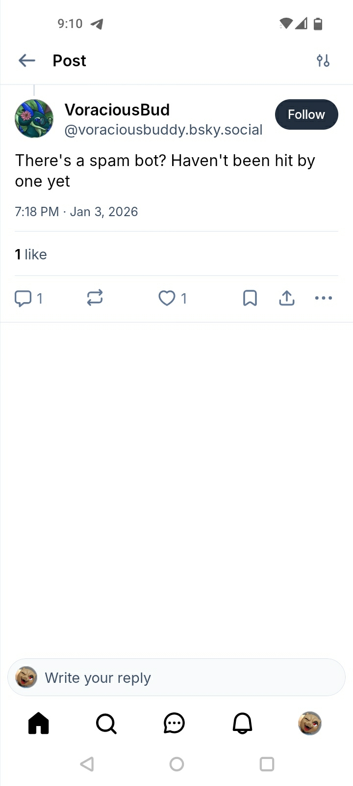Share the post via share icon

click(287, 298)
